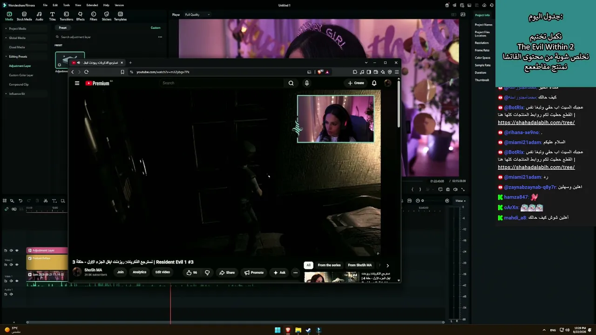Open the YouTube account avatar menu
This screenshot has height=335, width=596.
[x=387, y=83]
